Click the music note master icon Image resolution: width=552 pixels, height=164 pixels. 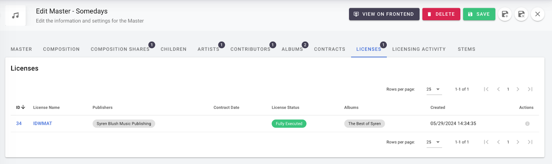(16, 16)
